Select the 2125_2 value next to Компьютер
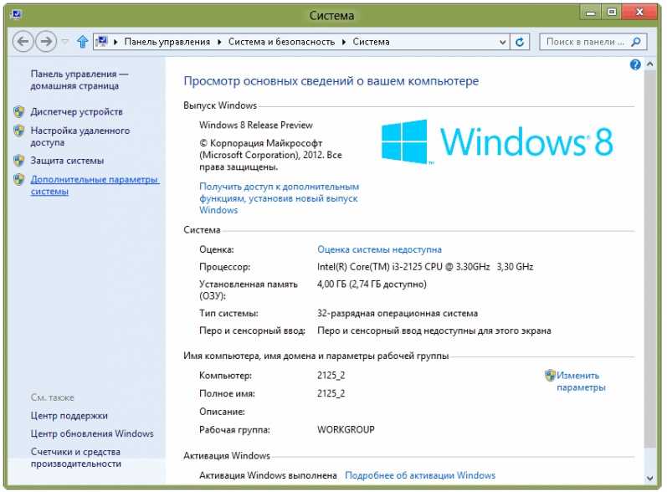Image resolution: width=667 pixels, height=492 pixels. point(331,376)
